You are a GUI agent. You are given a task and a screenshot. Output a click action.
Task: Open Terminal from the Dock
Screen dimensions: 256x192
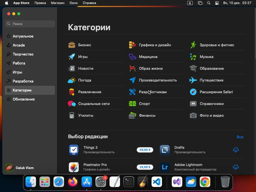[x=129, y=182]
